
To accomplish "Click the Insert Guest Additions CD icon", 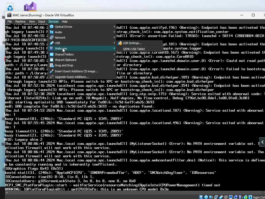I will 51,71.
